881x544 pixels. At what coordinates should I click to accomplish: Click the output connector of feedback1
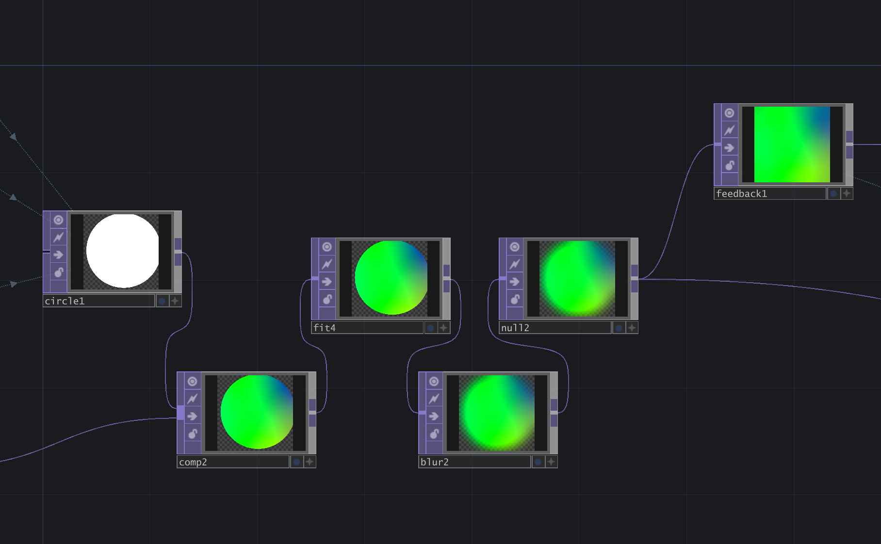849,144
